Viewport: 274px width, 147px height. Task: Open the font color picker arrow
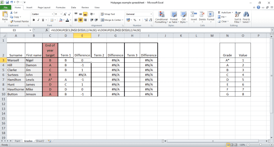(70, 20)
